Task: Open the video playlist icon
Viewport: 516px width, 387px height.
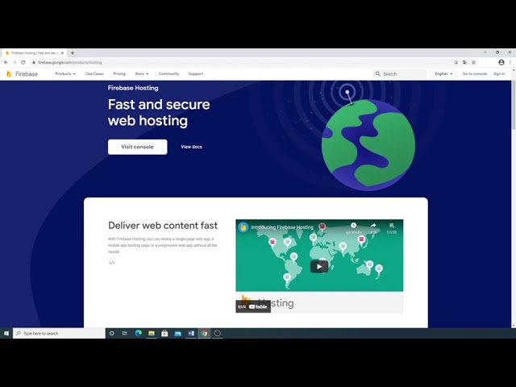Action: (x=392, y=226)
